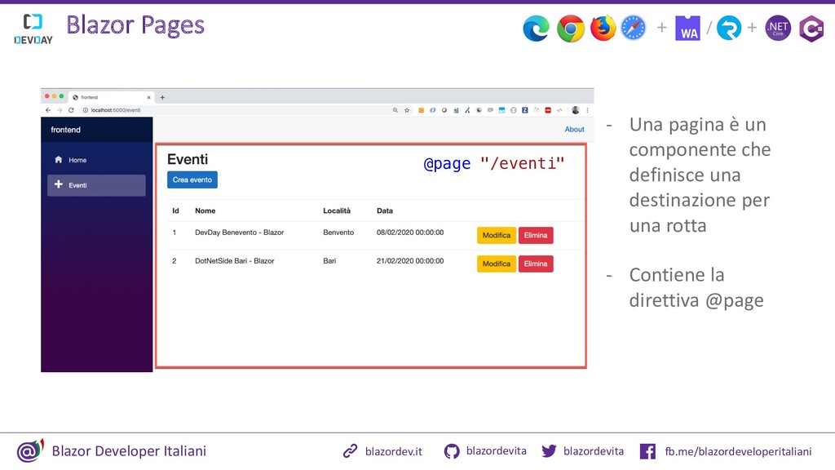
Task: Click the Benvento location cell
Action: (x=338, y=233)
